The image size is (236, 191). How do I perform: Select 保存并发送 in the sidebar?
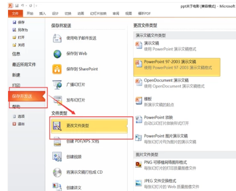(27, 96)
